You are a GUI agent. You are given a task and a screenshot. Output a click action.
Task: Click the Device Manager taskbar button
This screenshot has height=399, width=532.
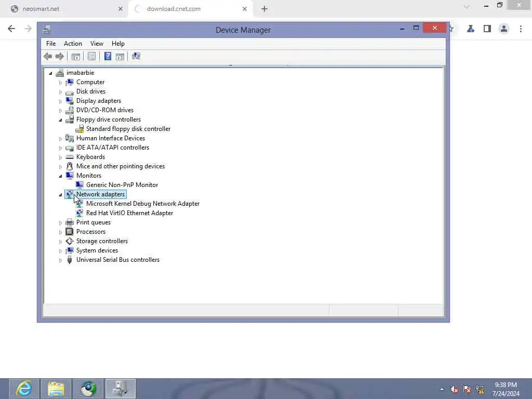tap(121, 389)
